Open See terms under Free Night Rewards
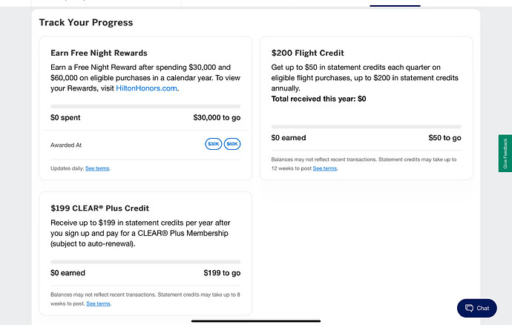512x325 pixels. pos(97,168)
